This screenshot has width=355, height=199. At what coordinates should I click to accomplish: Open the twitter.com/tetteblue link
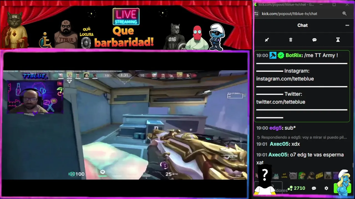pyautogui.click(x=281, y=102)
